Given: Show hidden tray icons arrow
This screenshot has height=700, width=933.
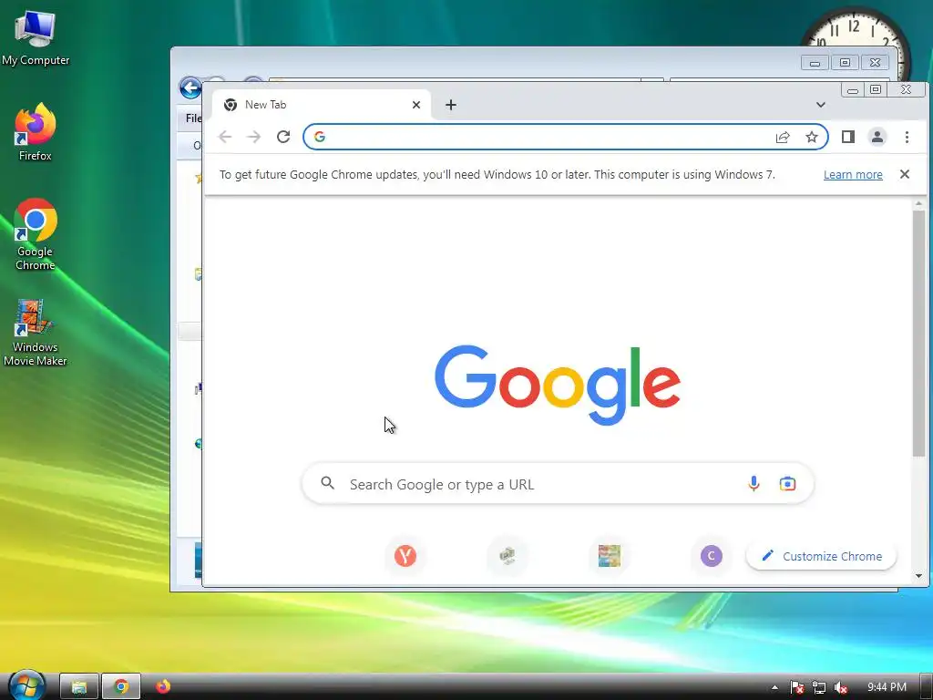Looking at the screenshot, I should (x=774, y=687).
